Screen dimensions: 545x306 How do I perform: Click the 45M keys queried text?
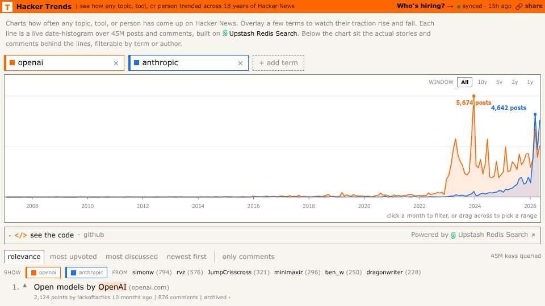point(516,256)
